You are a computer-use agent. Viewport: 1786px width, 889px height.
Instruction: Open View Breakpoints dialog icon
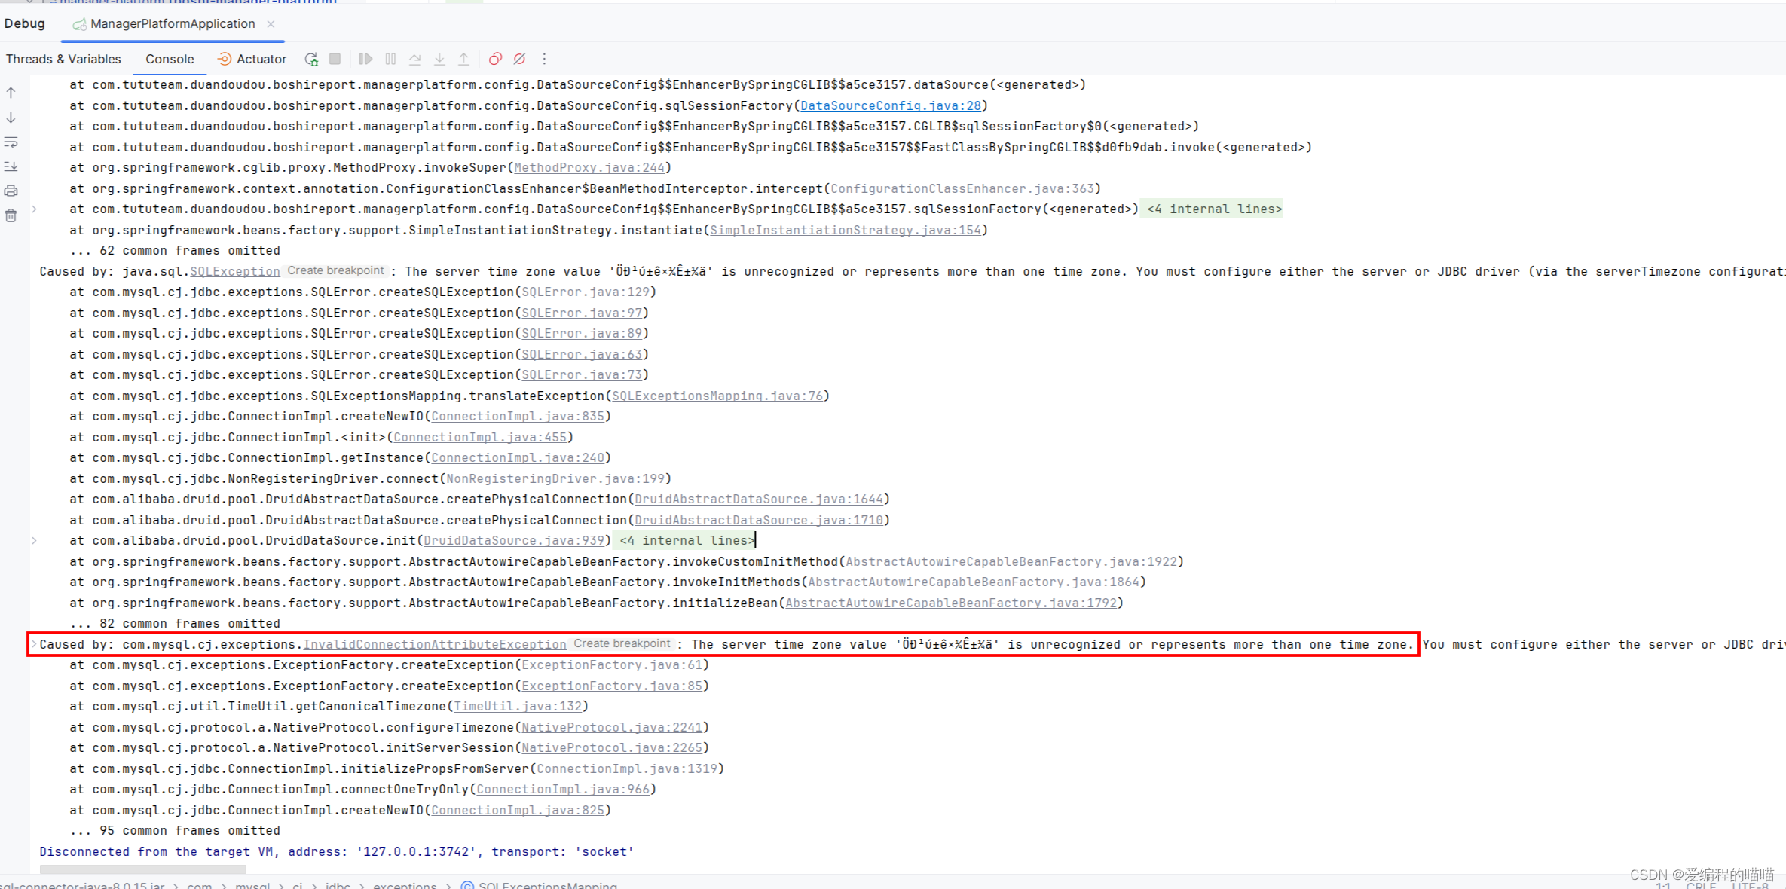point(495,59)
